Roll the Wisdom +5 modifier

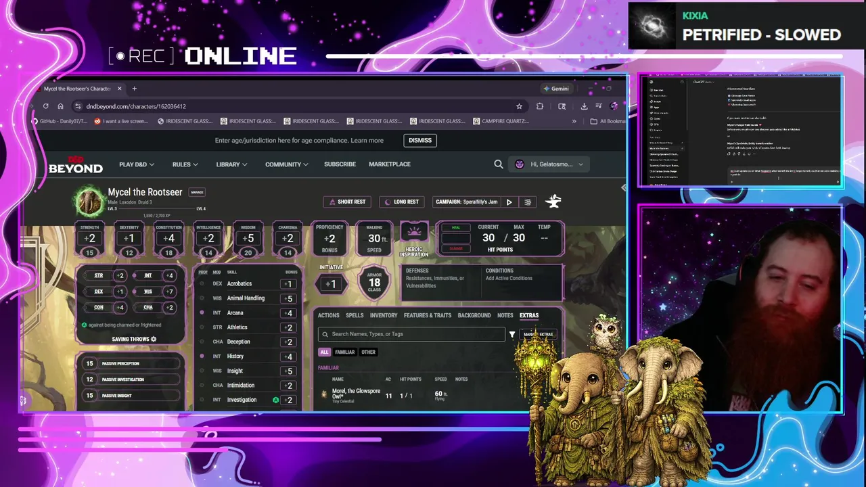[248, 238]
